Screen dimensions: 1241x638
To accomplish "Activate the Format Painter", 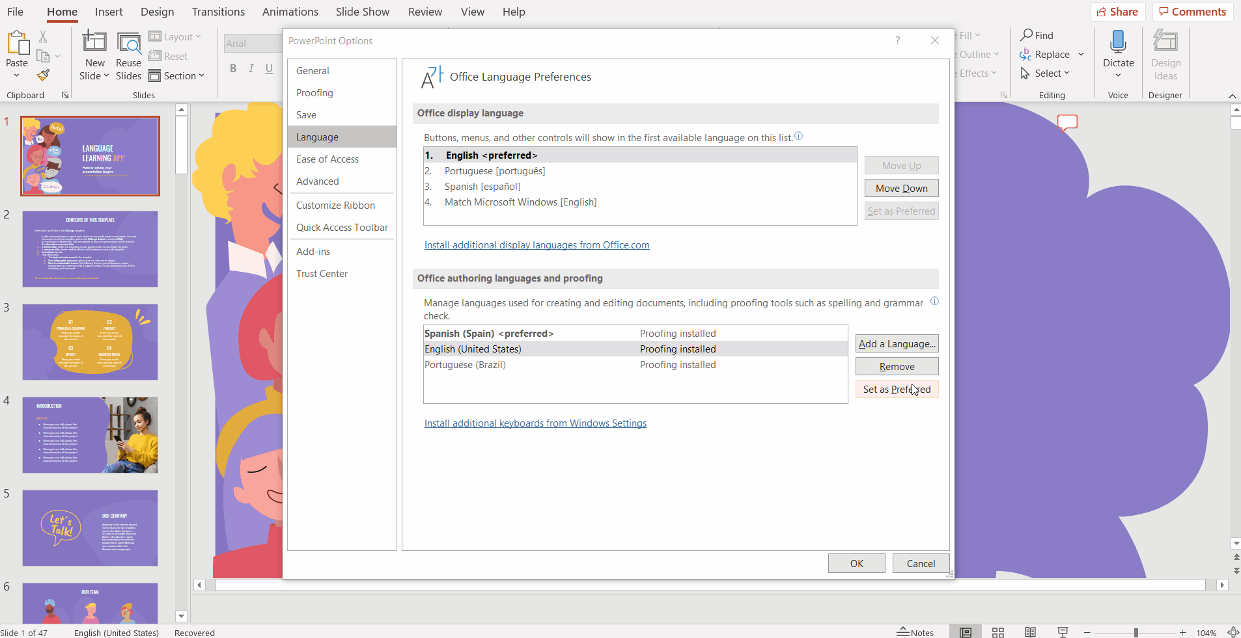I will tap(43, 75).
